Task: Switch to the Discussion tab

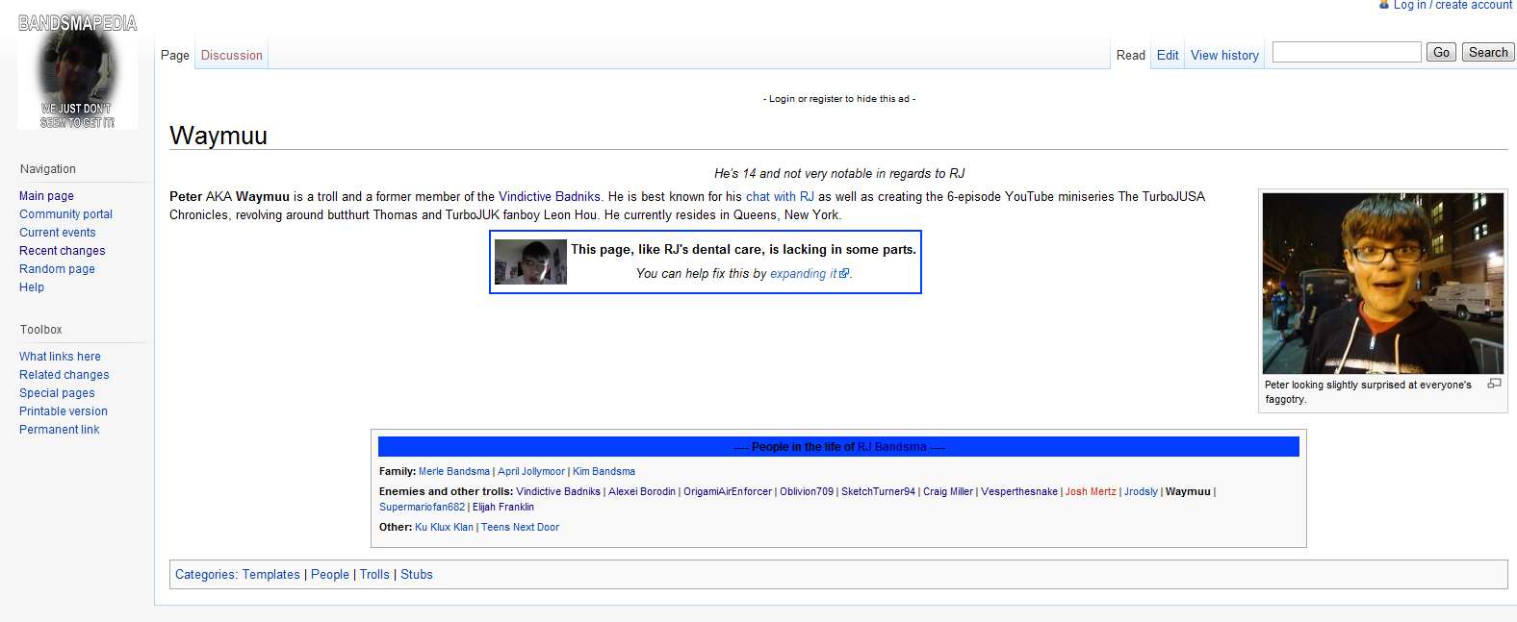Action: point(231,56)
